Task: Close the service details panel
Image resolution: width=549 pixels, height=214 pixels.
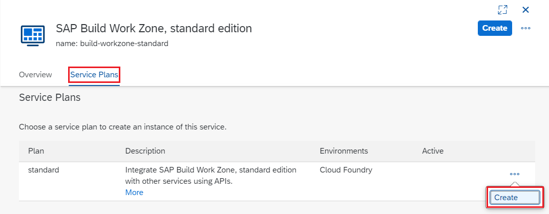Action: pyautogui.click(x=525, y=10)
